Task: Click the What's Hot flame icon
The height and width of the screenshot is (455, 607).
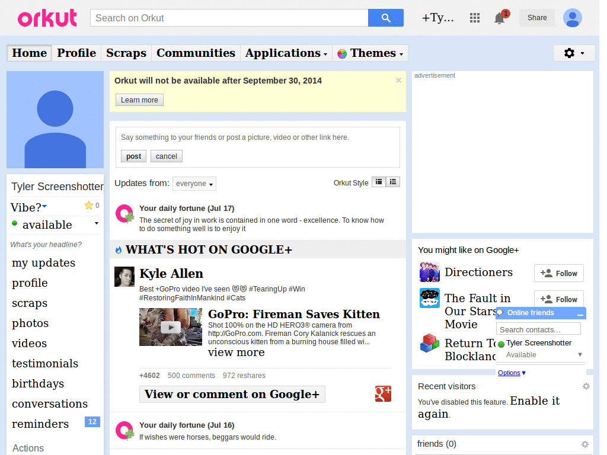Action: tap(119, 250)
